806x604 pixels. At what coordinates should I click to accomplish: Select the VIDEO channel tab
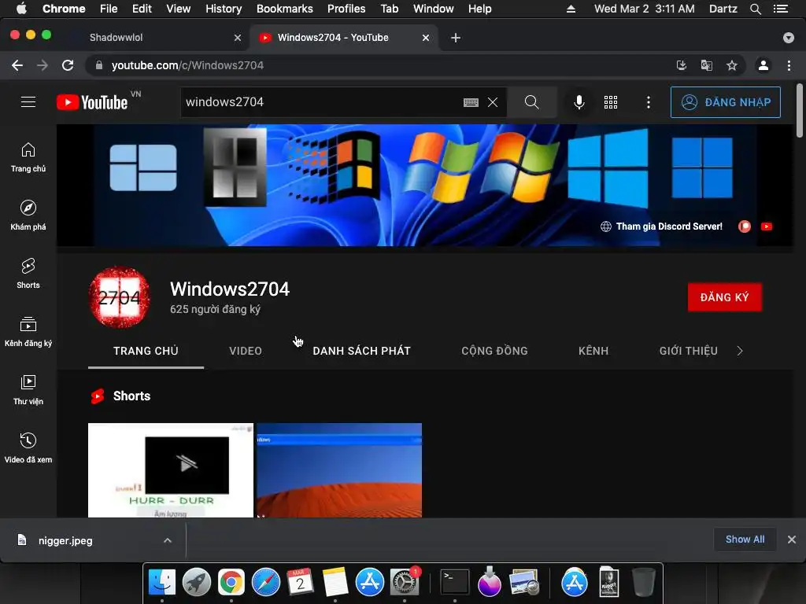[246, 351]
